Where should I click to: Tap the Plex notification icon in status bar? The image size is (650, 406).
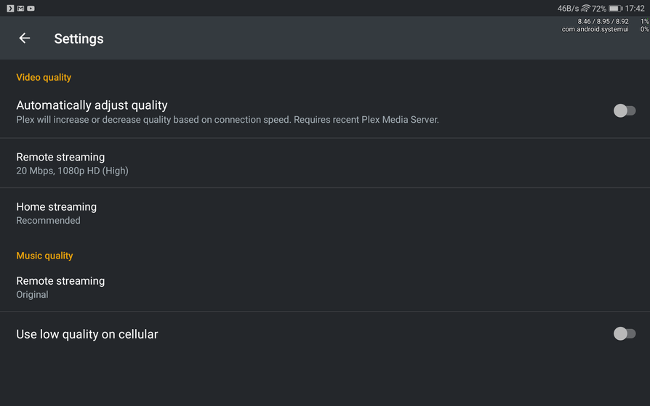click(10, 8)
